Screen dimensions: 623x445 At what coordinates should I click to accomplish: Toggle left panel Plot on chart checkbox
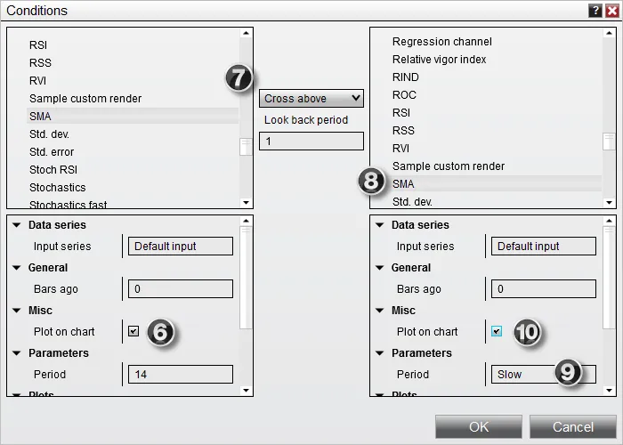[133, 331]
